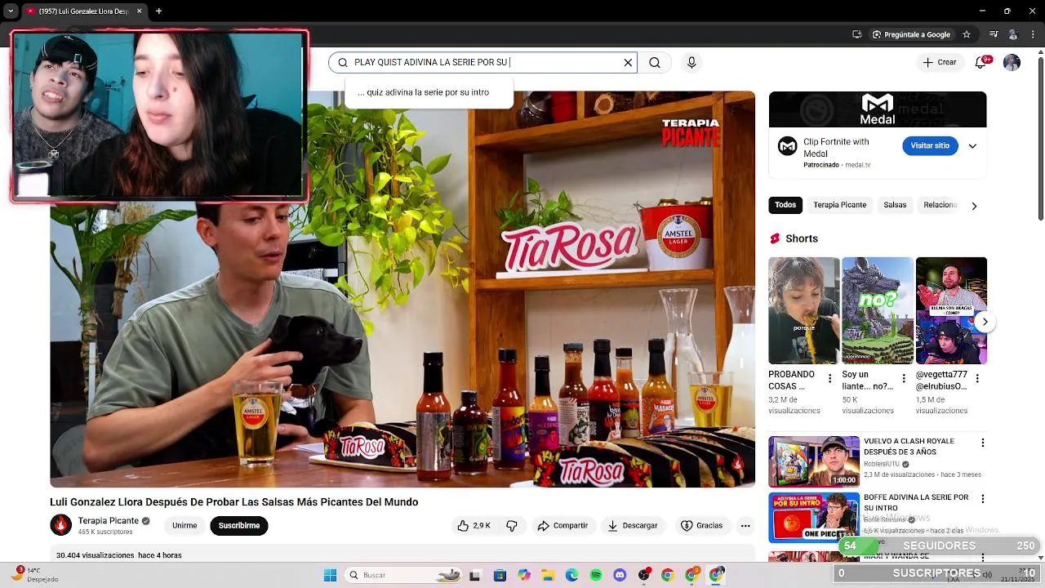Image resolution: width=1045 pixels, height=588 pixels.
Task: Select the Todos filter chip
Action: tap(785, 205)
